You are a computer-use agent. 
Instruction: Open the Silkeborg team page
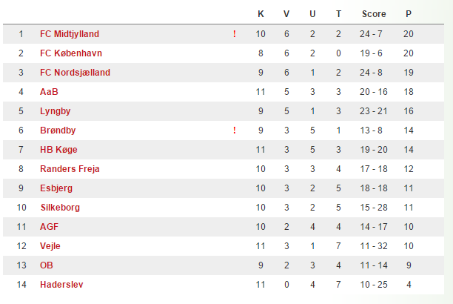point(60,208)
